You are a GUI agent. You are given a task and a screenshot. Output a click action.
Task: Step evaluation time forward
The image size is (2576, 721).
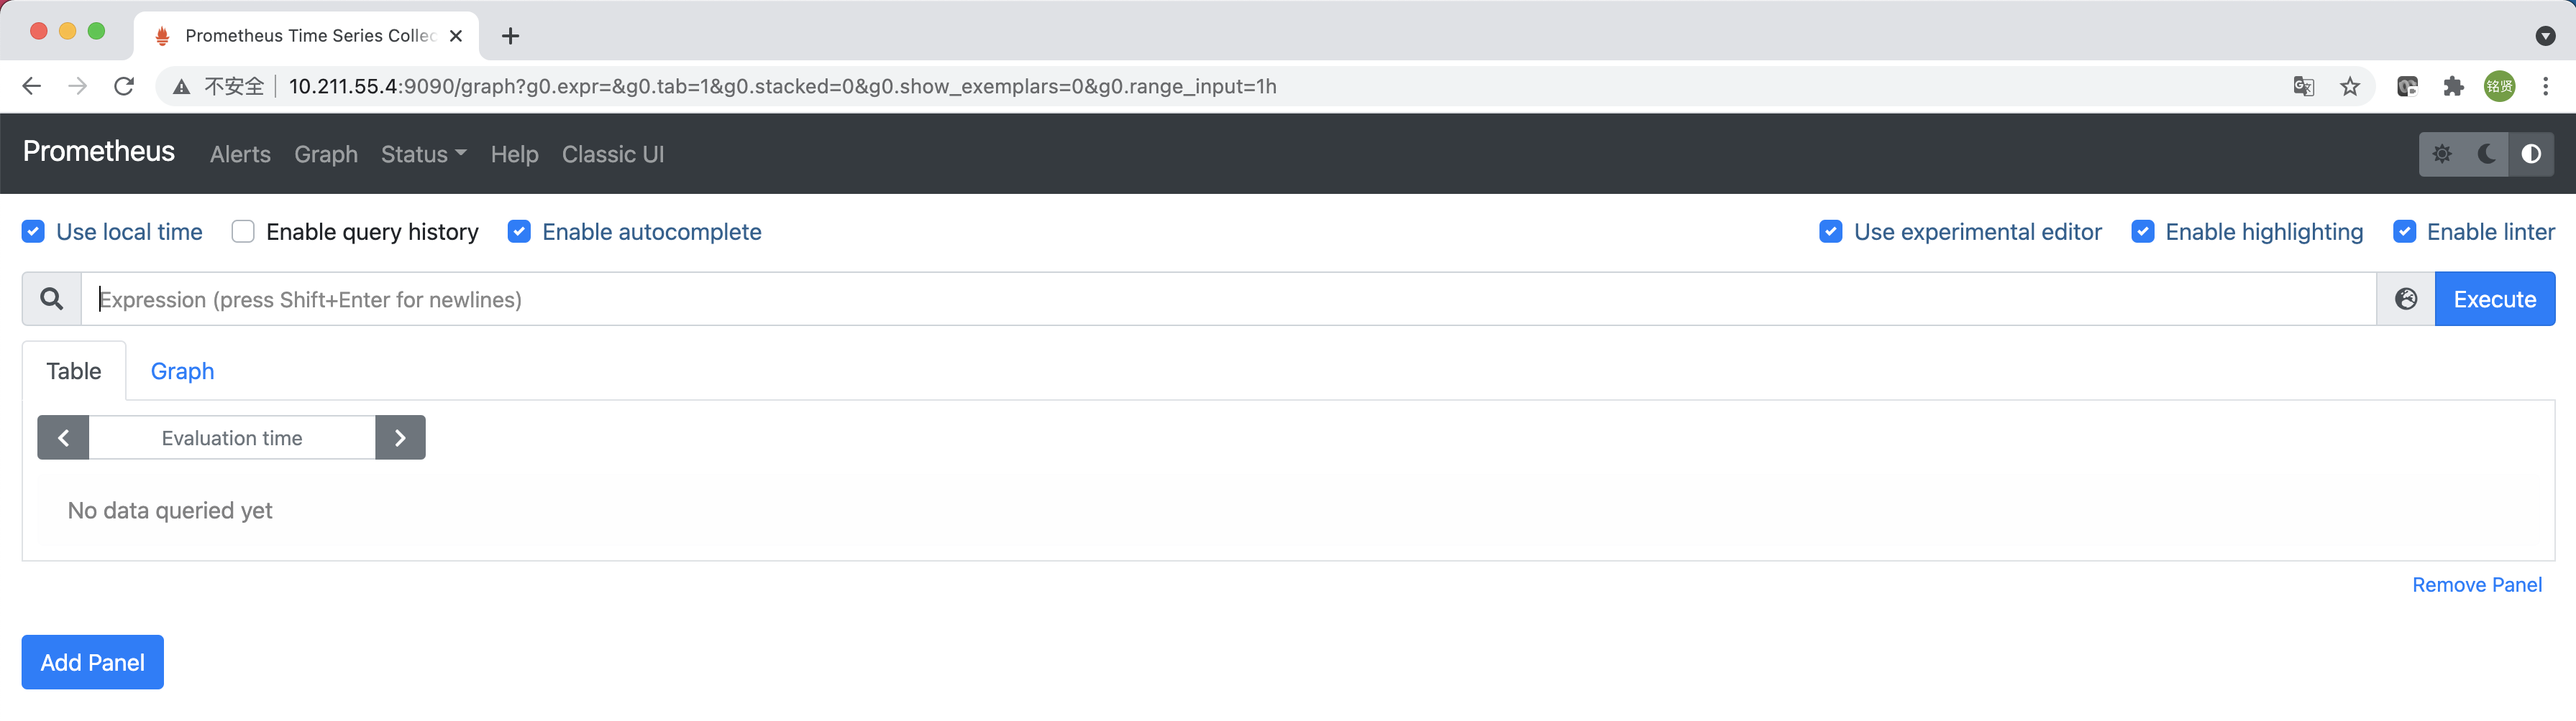[x=400, y=437]
